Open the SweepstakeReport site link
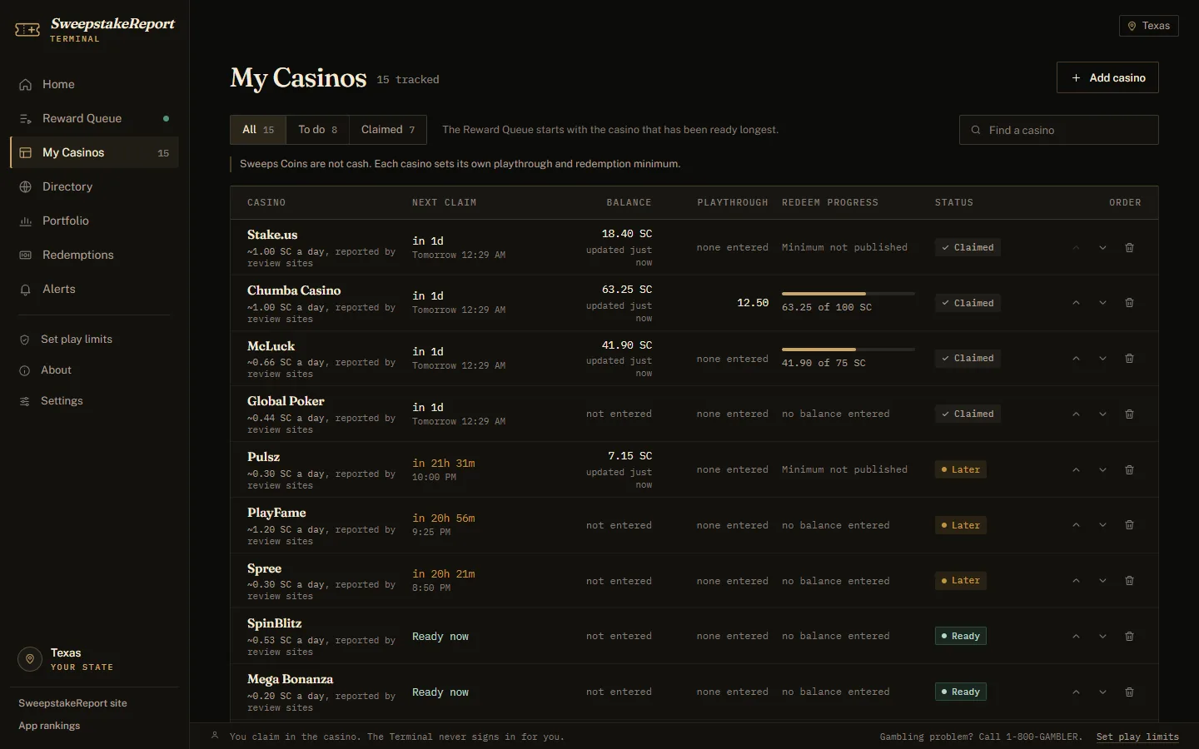This screenshot has height=749, width=1199. pyautogui.click(x=72, y=703)
